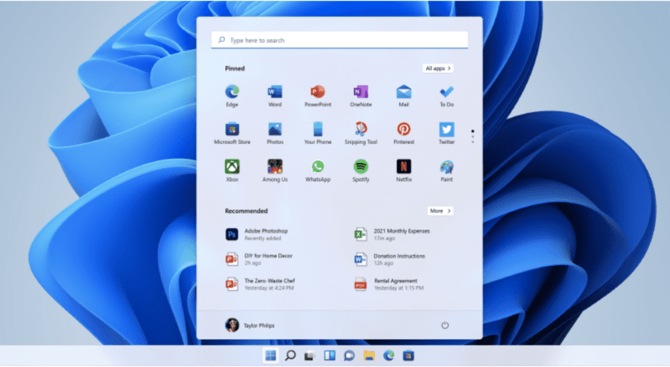Launch OneNote from pinned apps

click(361, 96)
